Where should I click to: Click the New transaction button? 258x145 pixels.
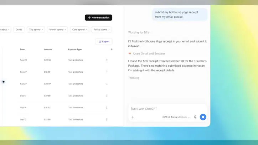pos(98,17)
